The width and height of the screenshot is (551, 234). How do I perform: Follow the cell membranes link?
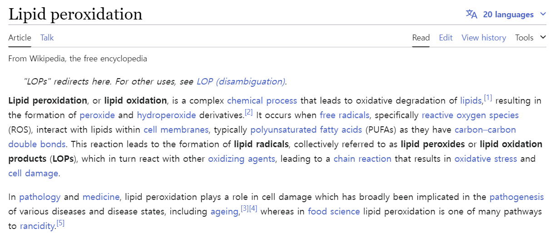[x=176, y=129]
